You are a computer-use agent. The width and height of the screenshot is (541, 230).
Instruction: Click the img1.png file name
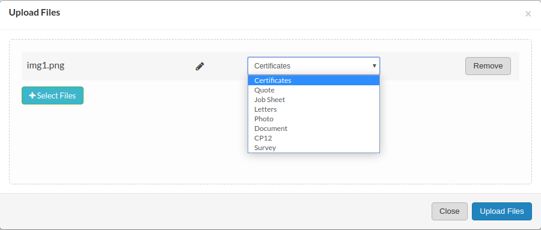click(x=46, y=65)
